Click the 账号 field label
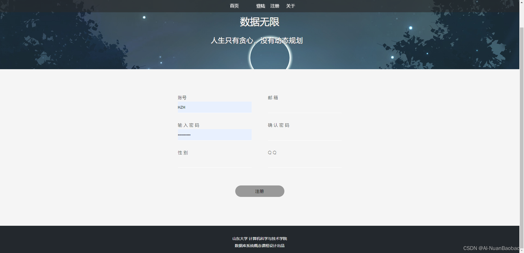Viewport: 524px width, 253px height. 182,98
